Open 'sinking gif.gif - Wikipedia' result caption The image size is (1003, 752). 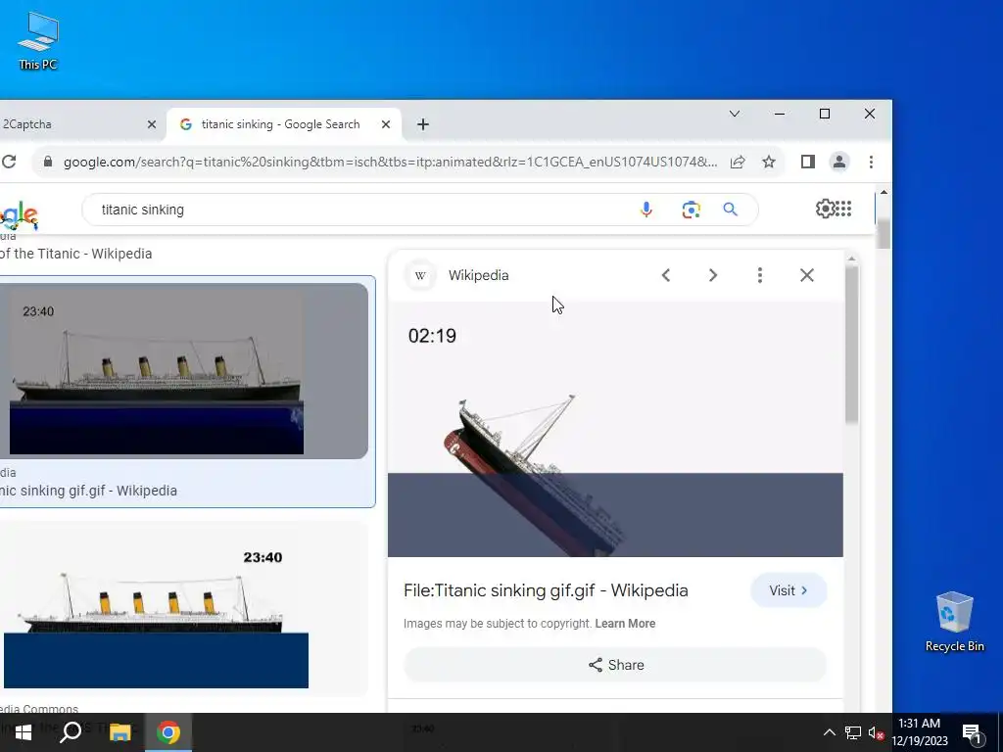click(x=88, y=491)
